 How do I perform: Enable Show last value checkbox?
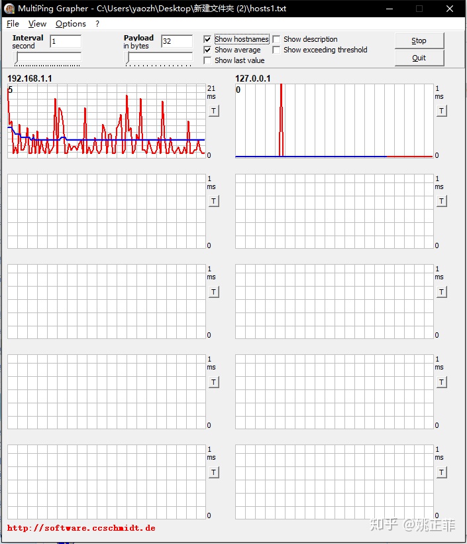pos(207,61)
